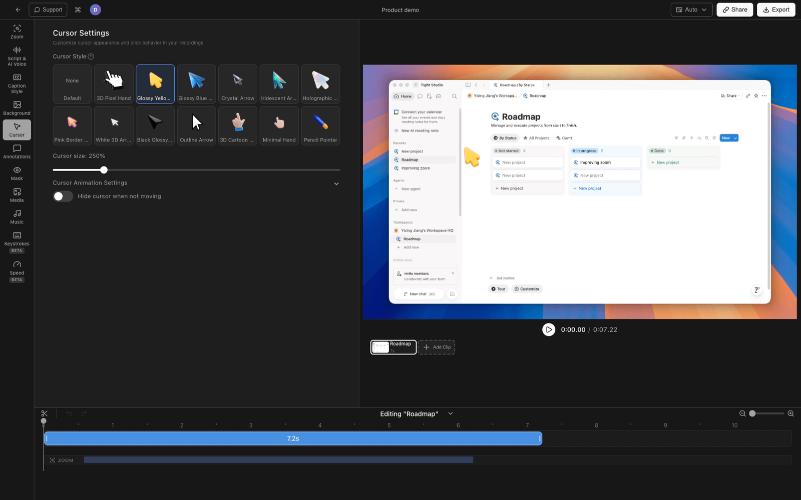Toggle Hide cursor when not moving

(63, 196)
